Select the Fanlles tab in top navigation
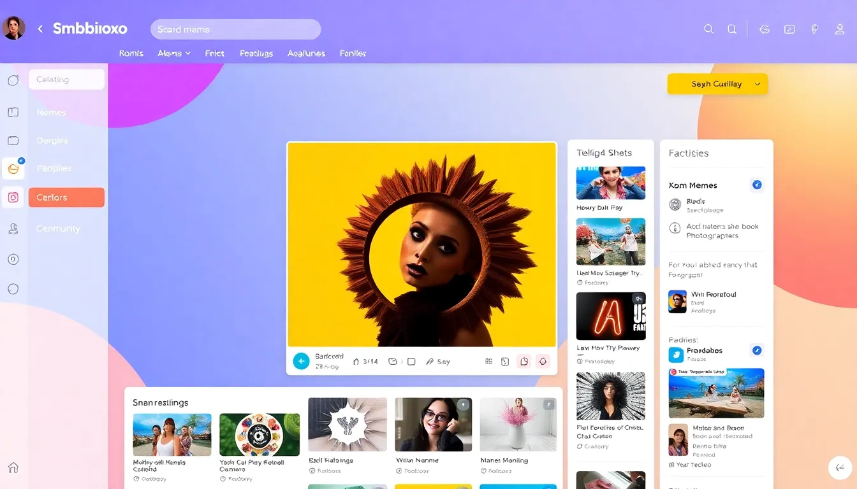 click(x=353, y=53)
